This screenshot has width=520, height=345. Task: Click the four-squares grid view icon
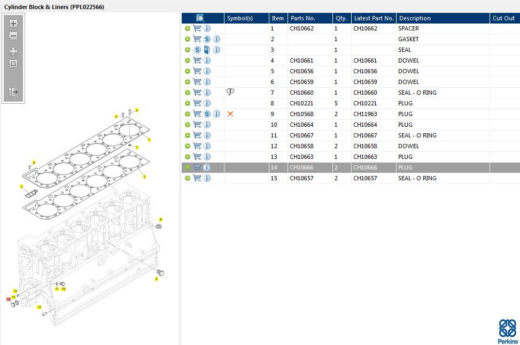13,51
